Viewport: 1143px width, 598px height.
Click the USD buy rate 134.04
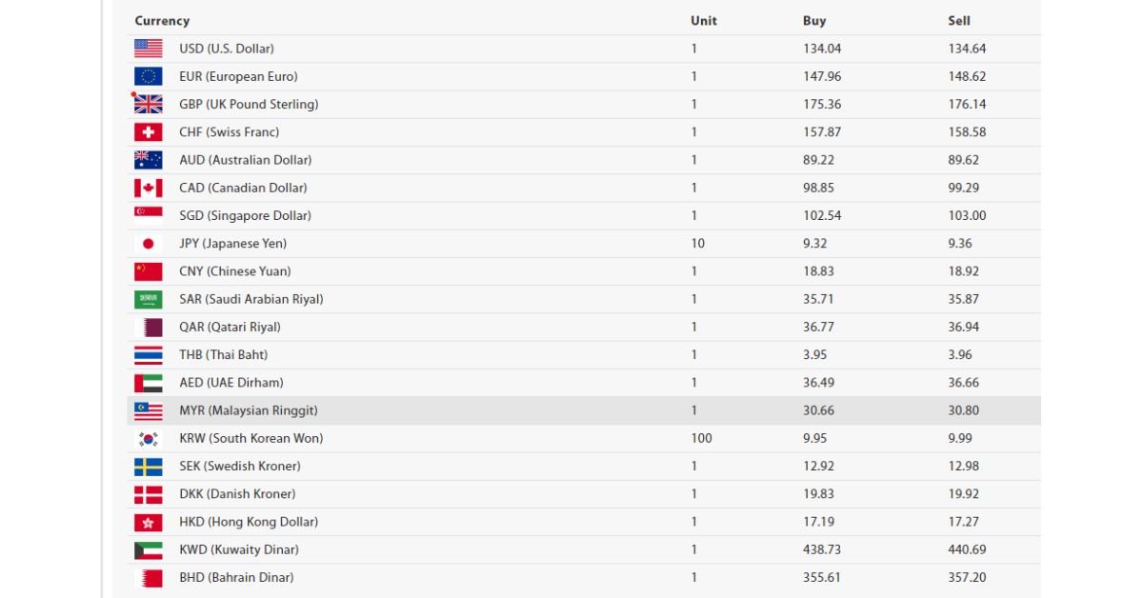pyautogui.click(x=822, y=49)
